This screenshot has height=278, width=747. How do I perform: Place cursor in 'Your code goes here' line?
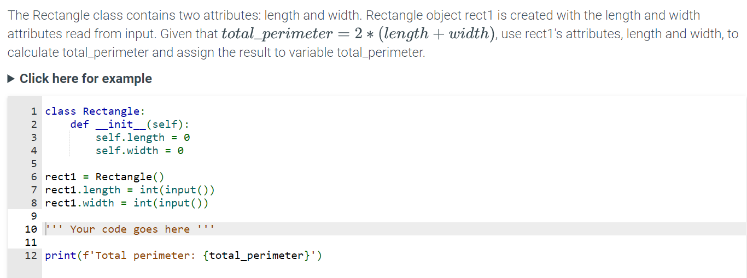[x=395, y=229]
